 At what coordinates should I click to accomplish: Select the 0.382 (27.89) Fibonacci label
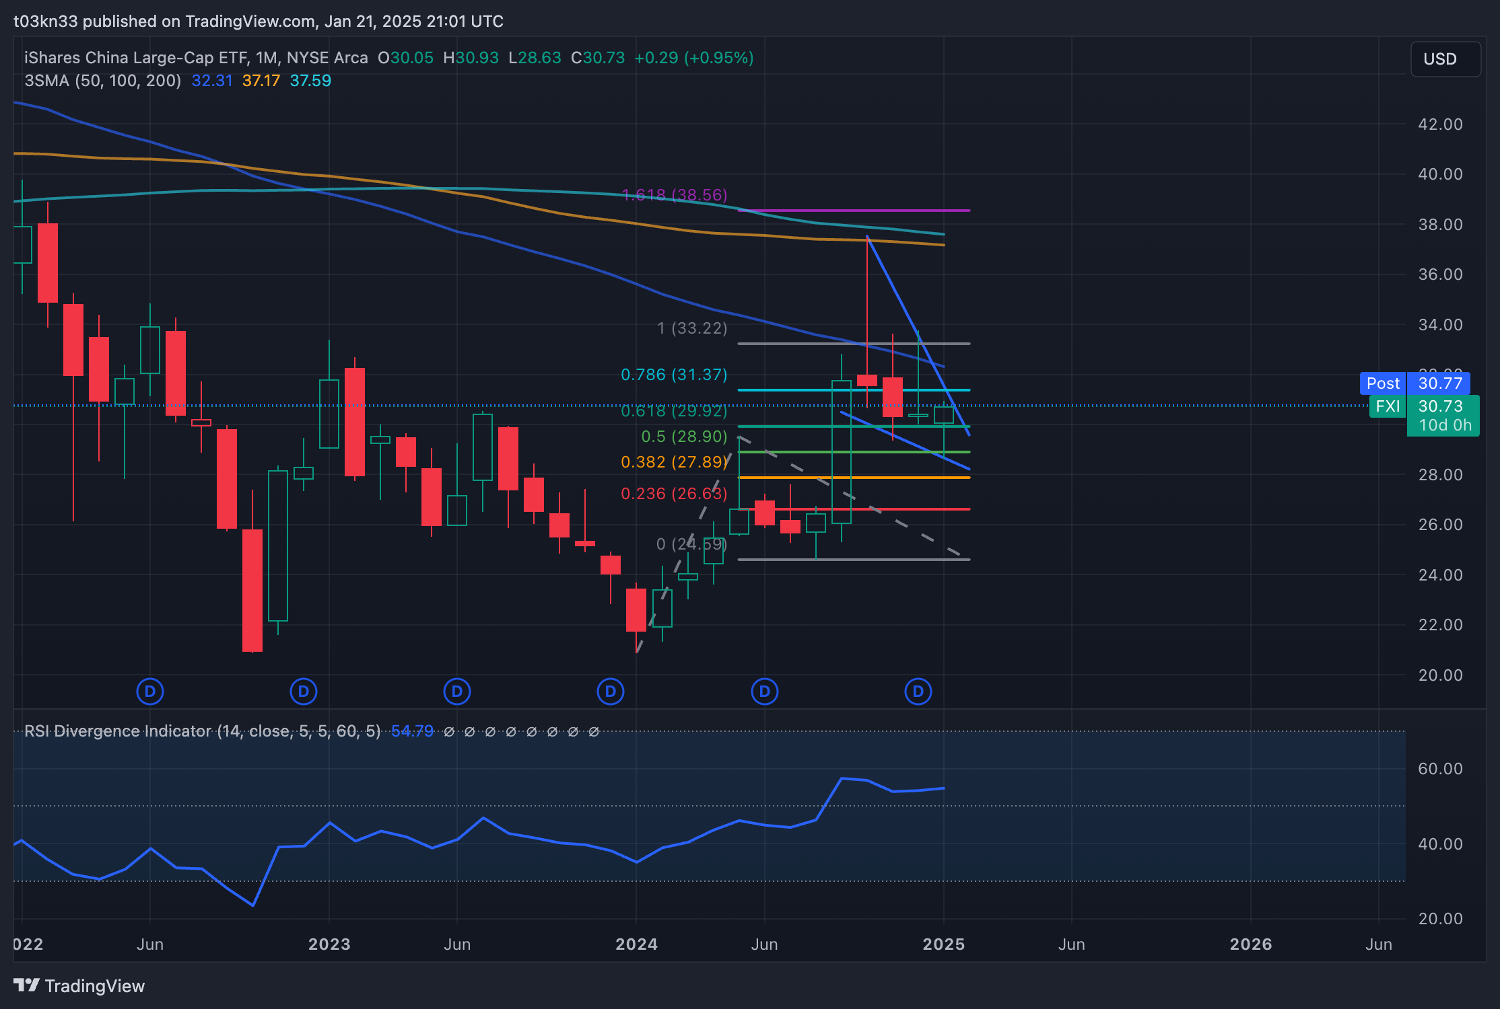tap(674, 462)
